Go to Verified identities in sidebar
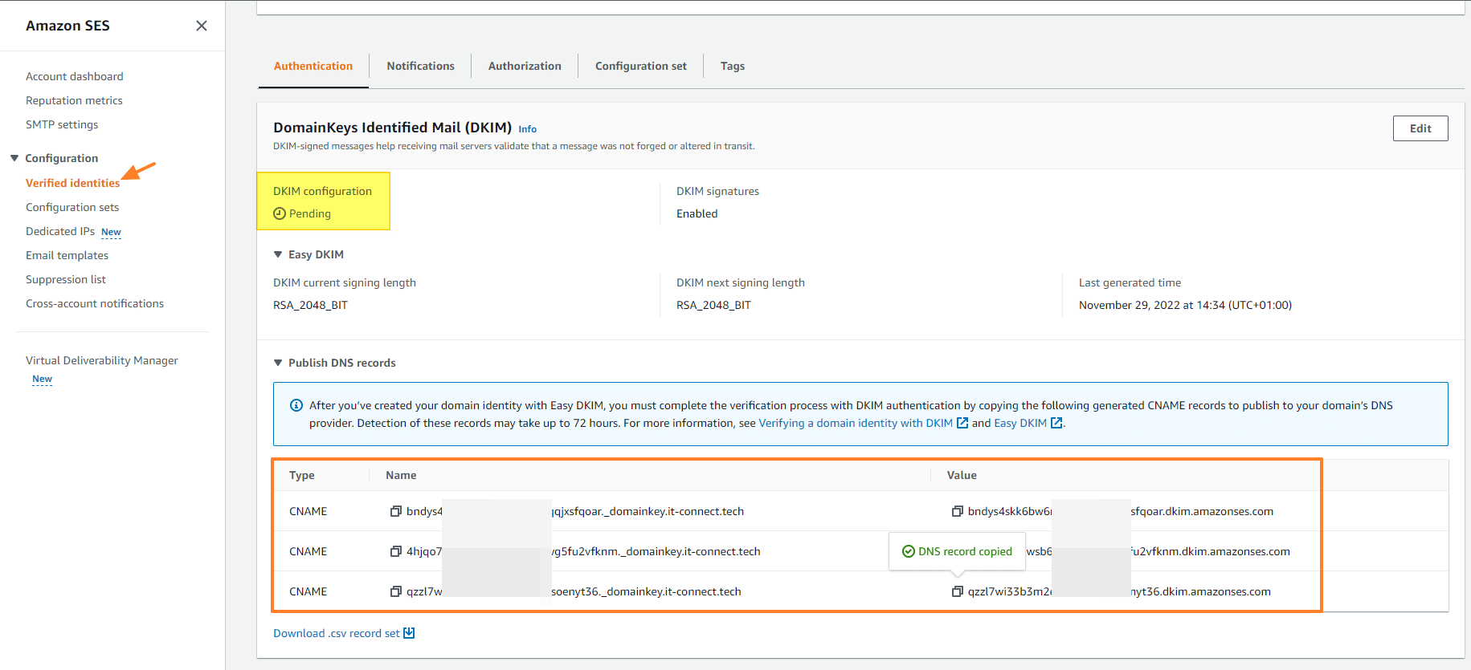The width and height of the screenshot is (1471, 670). [72, 183]
